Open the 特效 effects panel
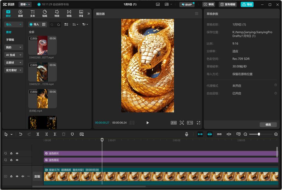This screenshot has height=190, width=282. tap(57, 13)
